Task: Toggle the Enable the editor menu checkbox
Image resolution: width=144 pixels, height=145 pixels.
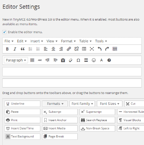Action: tap(4, 32)
